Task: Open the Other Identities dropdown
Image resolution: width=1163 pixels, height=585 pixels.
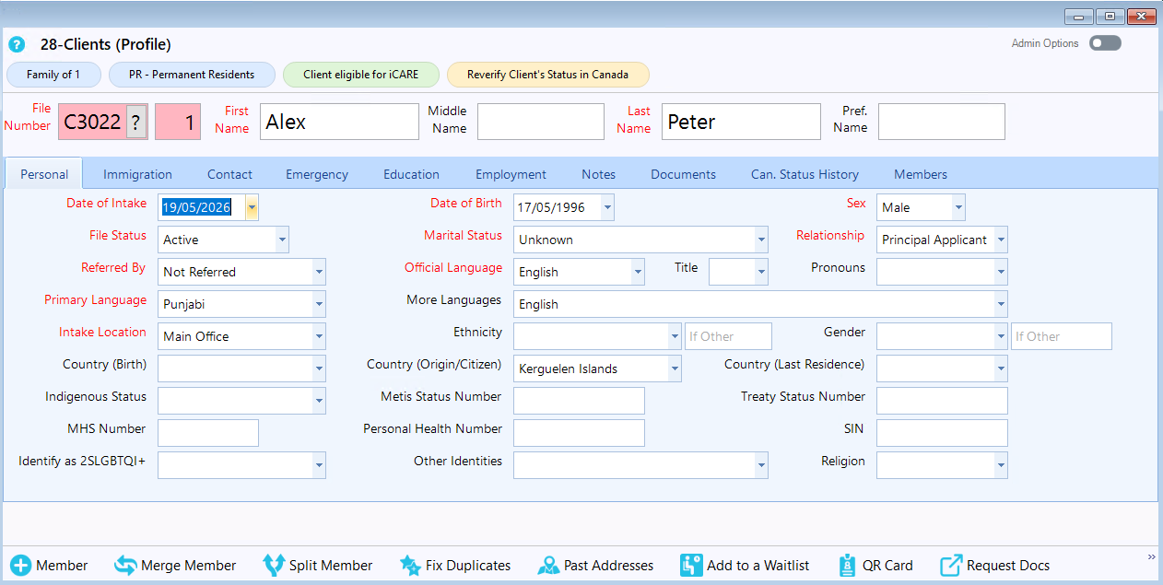Action: [x=761, y=465]
